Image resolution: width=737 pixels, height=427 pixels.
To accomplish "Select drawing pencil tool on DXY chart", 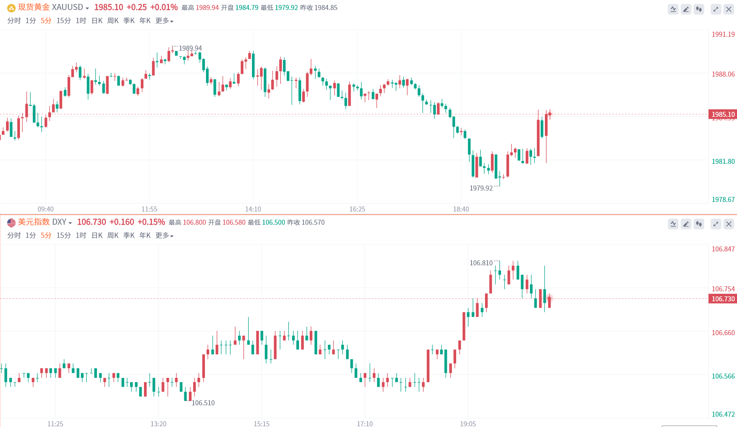I will [x=686, y=224].
